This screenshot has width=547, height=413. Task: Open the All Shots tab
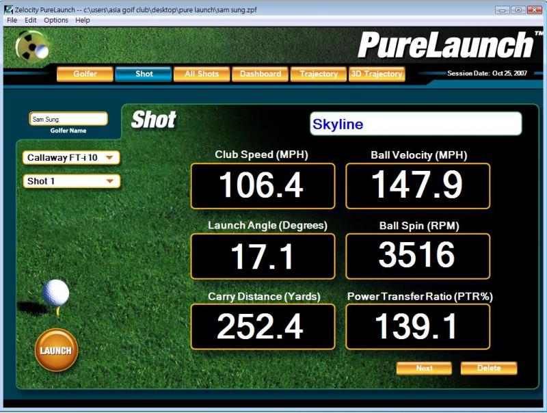[202, 74]
